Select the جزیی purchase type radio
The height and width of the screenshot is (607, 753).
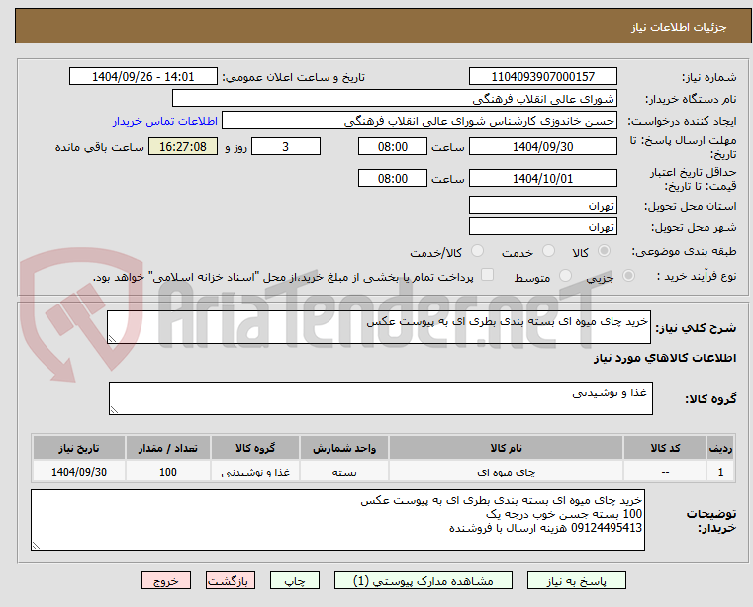(628, 276)
